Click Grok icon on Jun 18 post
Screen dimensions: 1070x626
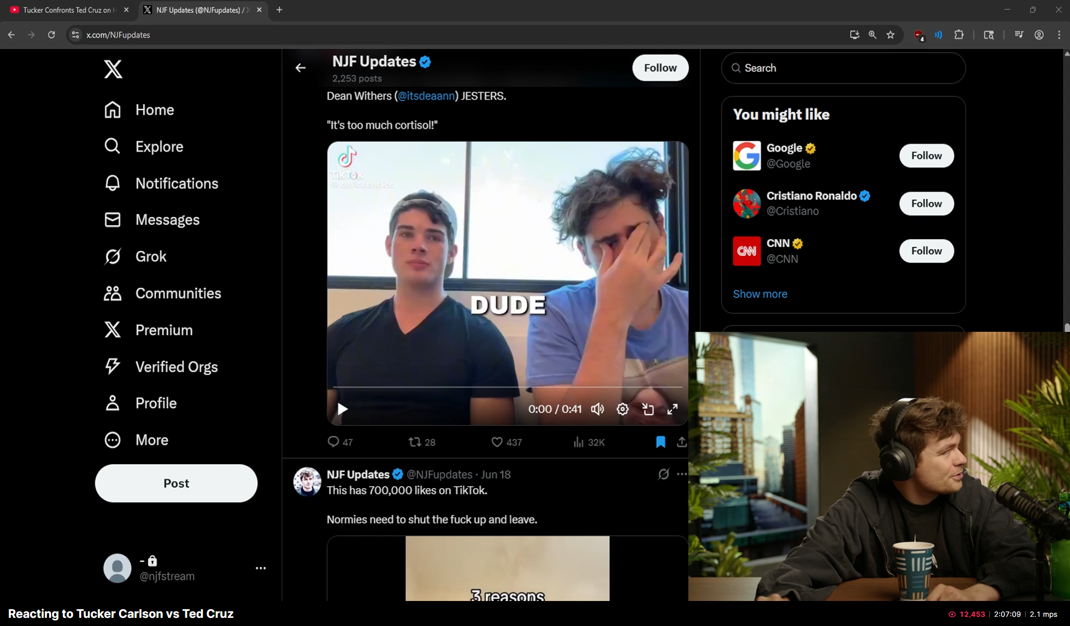(663, 474)
